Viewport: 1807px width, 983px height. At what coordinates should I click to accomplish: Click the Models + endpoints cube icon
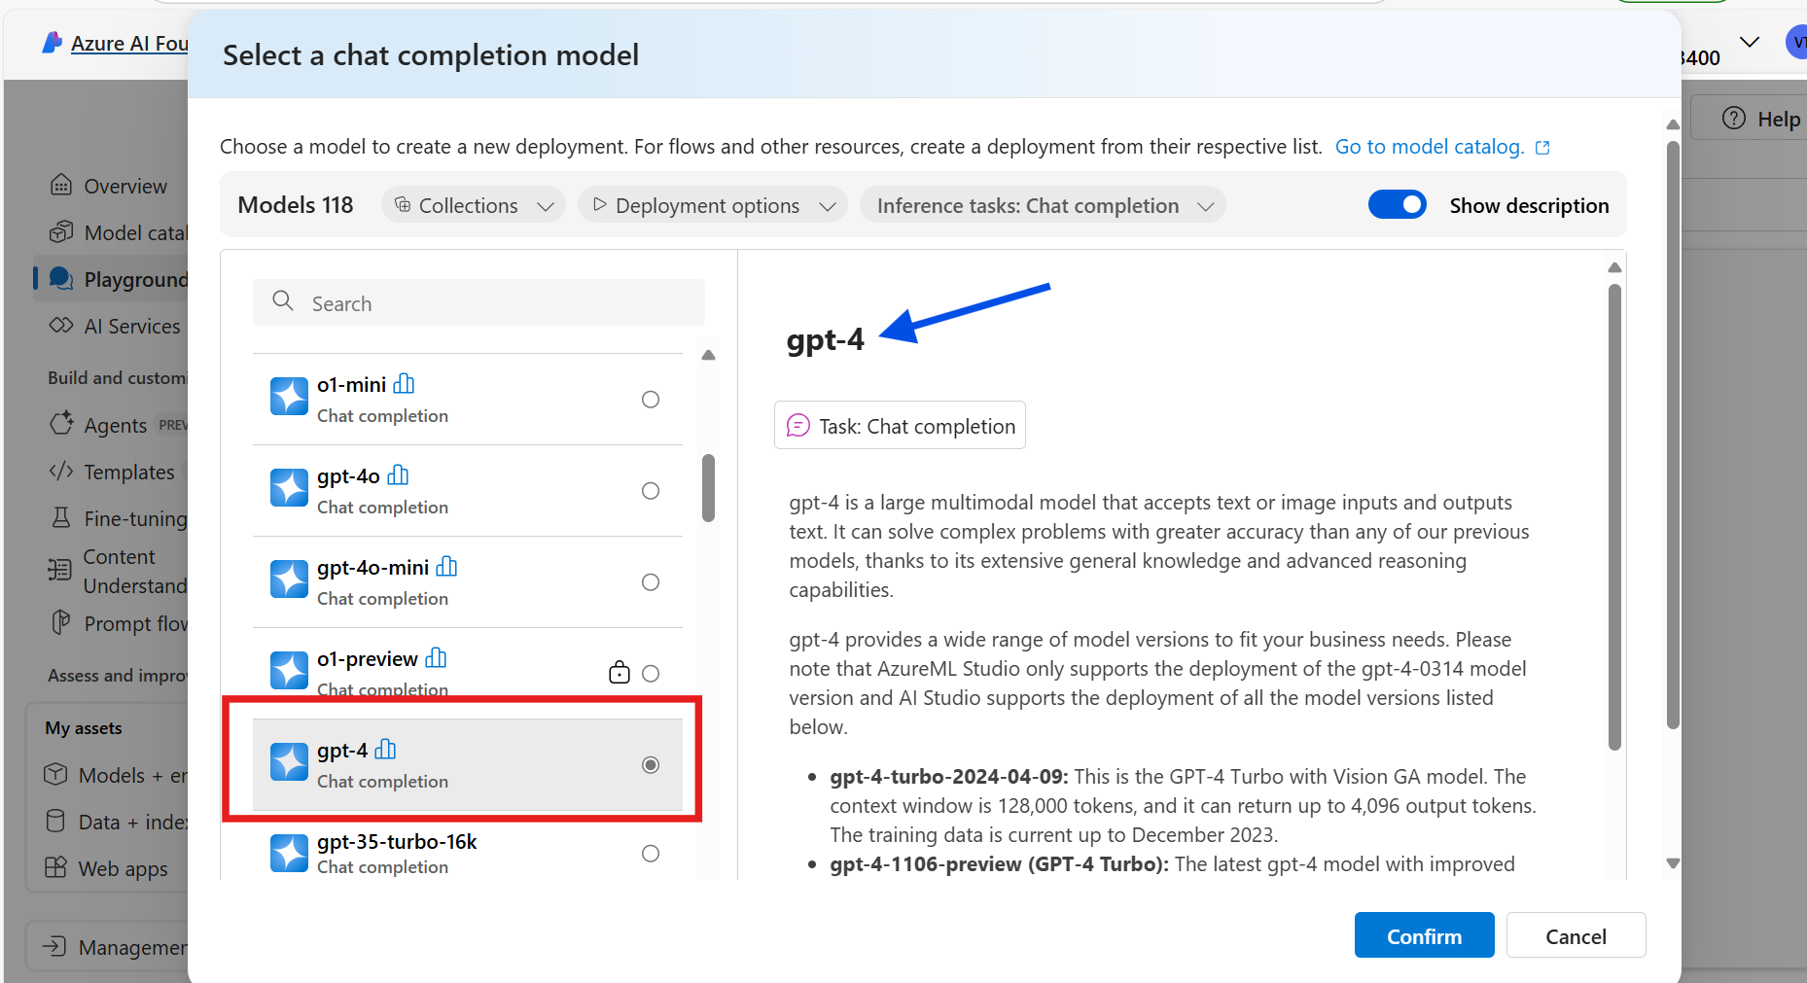point(56,775)
